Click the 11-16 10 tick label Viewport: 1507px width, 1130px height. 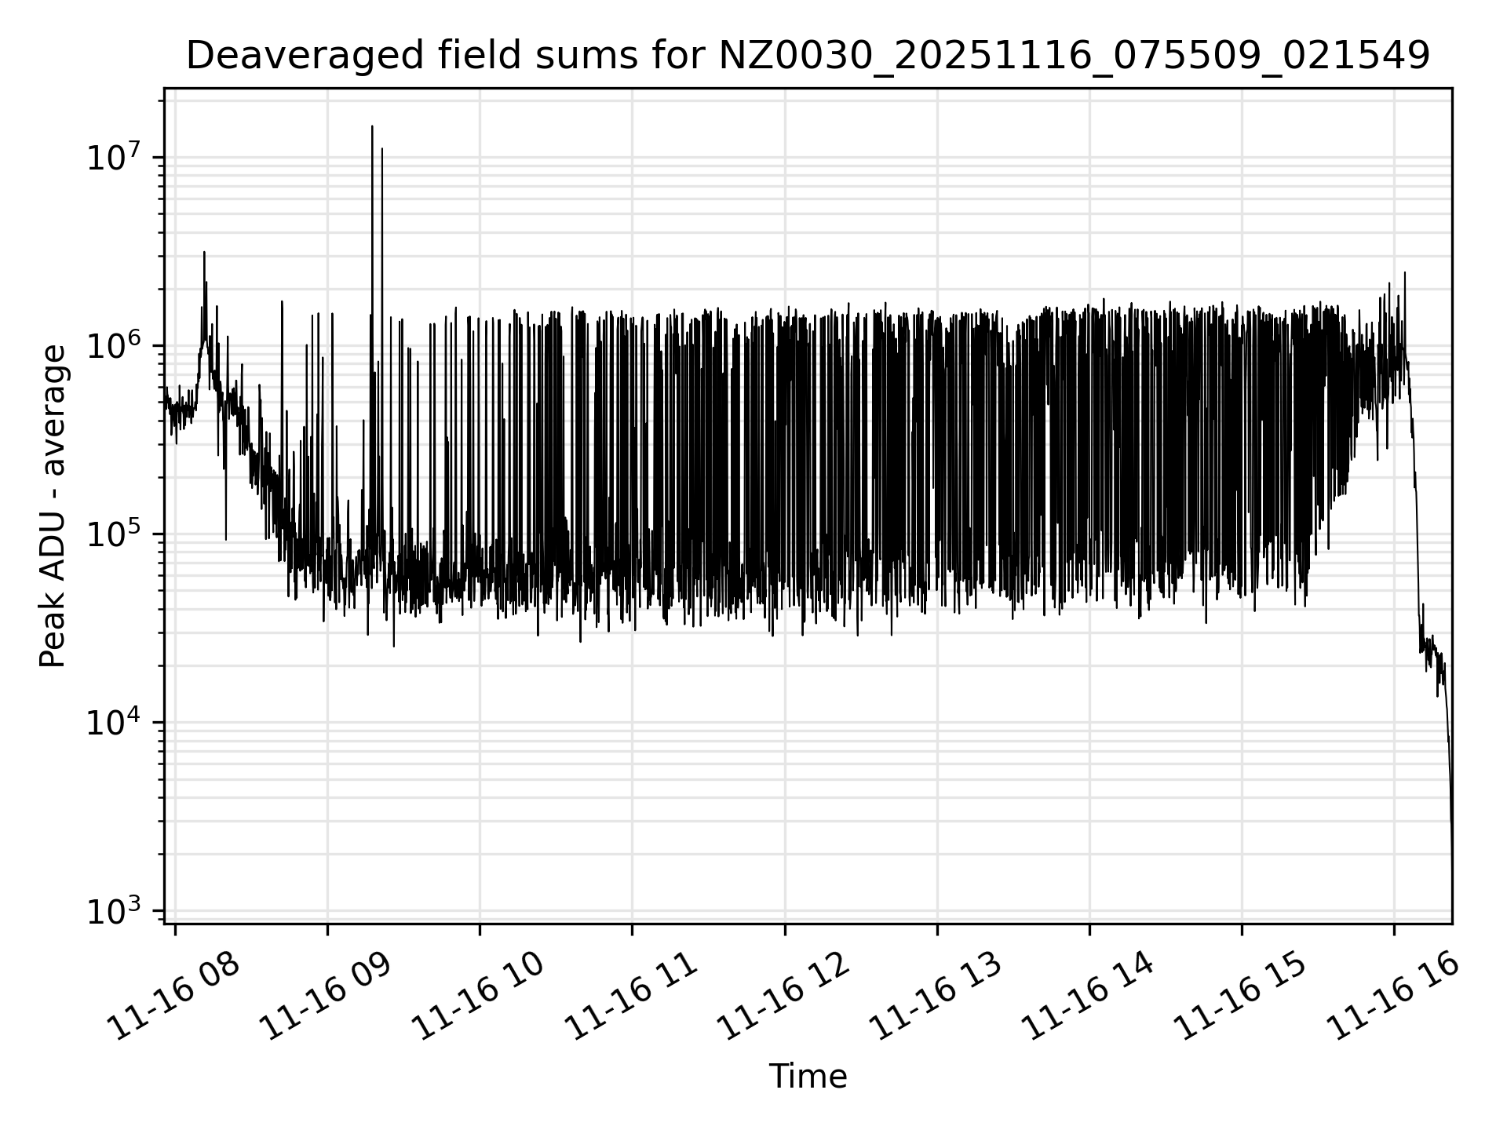coord(480,997)
